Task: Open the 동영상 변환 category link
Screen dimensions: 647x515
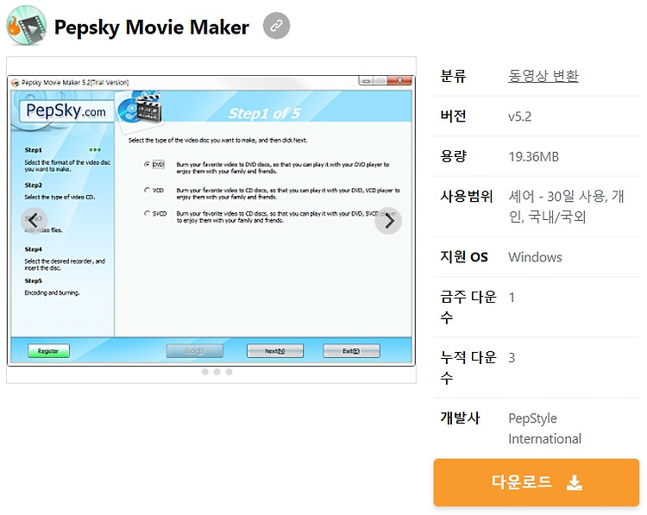Action: [543, 76]
